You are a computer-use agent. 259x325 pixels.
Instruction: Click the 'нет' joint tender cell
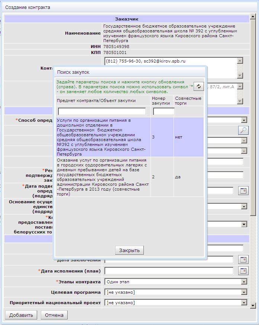pos(189,137)
